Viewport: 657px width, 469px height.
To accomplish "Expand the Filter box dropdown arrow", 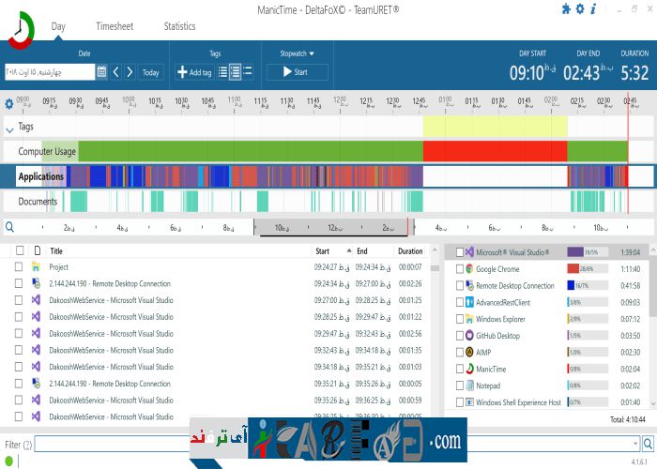I will (x=634, y=444).
